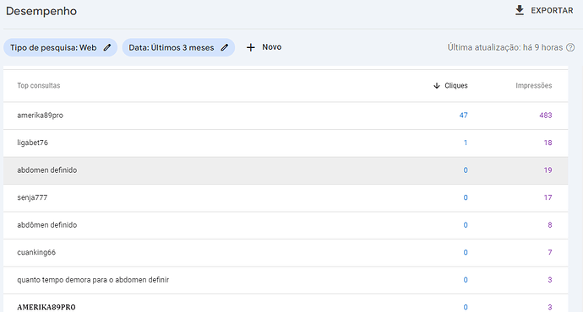Viewport: 583px width, 312px height.
Task: Click the Desempenho page title
Action: coord(41,11)
